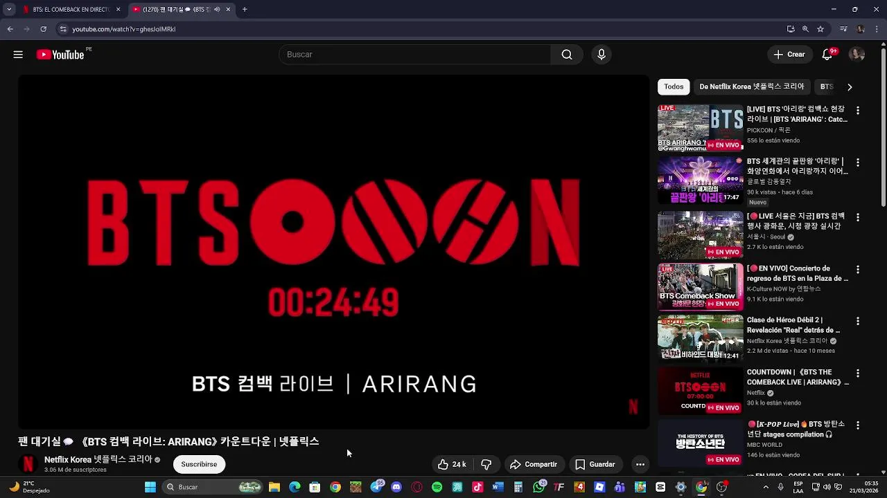Screen dimensions: 887x498
Task: Click the BTSOON countdown video player
Action: pos(334,252)
